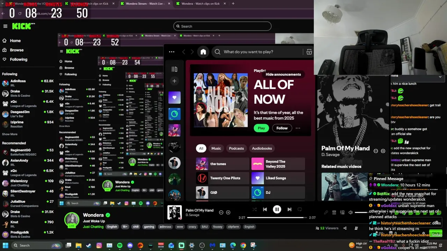This screenshot has height=251, width=447.
Task: Open Dasgasd3m channel in sidebar
Action: click(x=28, y=114)
